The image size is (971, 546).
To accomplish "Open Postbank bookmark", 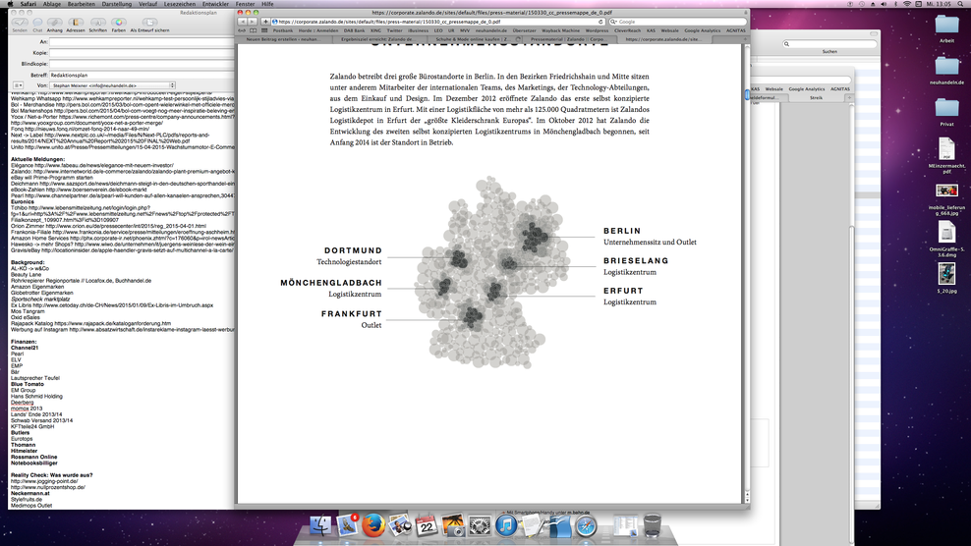I will click(x=282, y=30).
